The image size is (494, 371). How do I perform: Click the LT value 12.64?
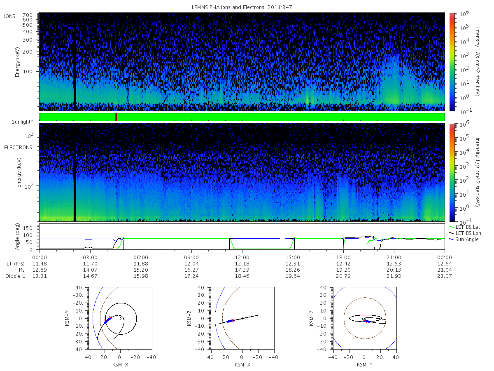click(445, 263)
